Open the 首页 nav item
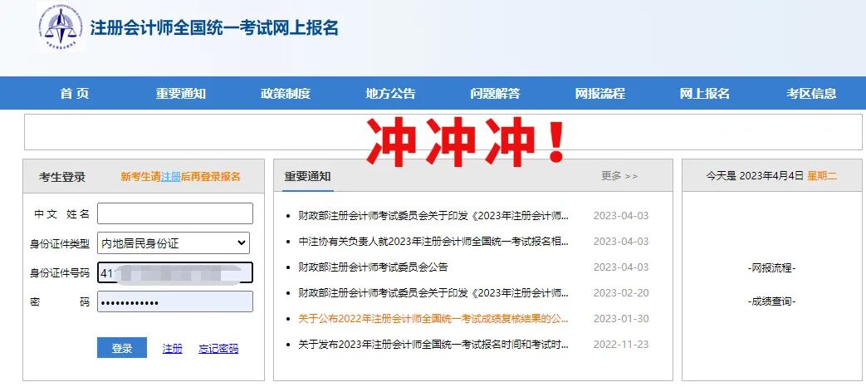 point(75,94)
